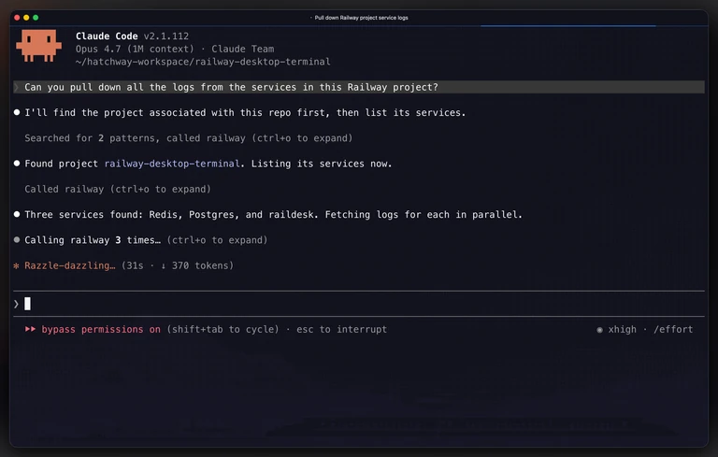Click the xhigh effort indicator dot
The image size is (718, 457).
tap(599, 330)
